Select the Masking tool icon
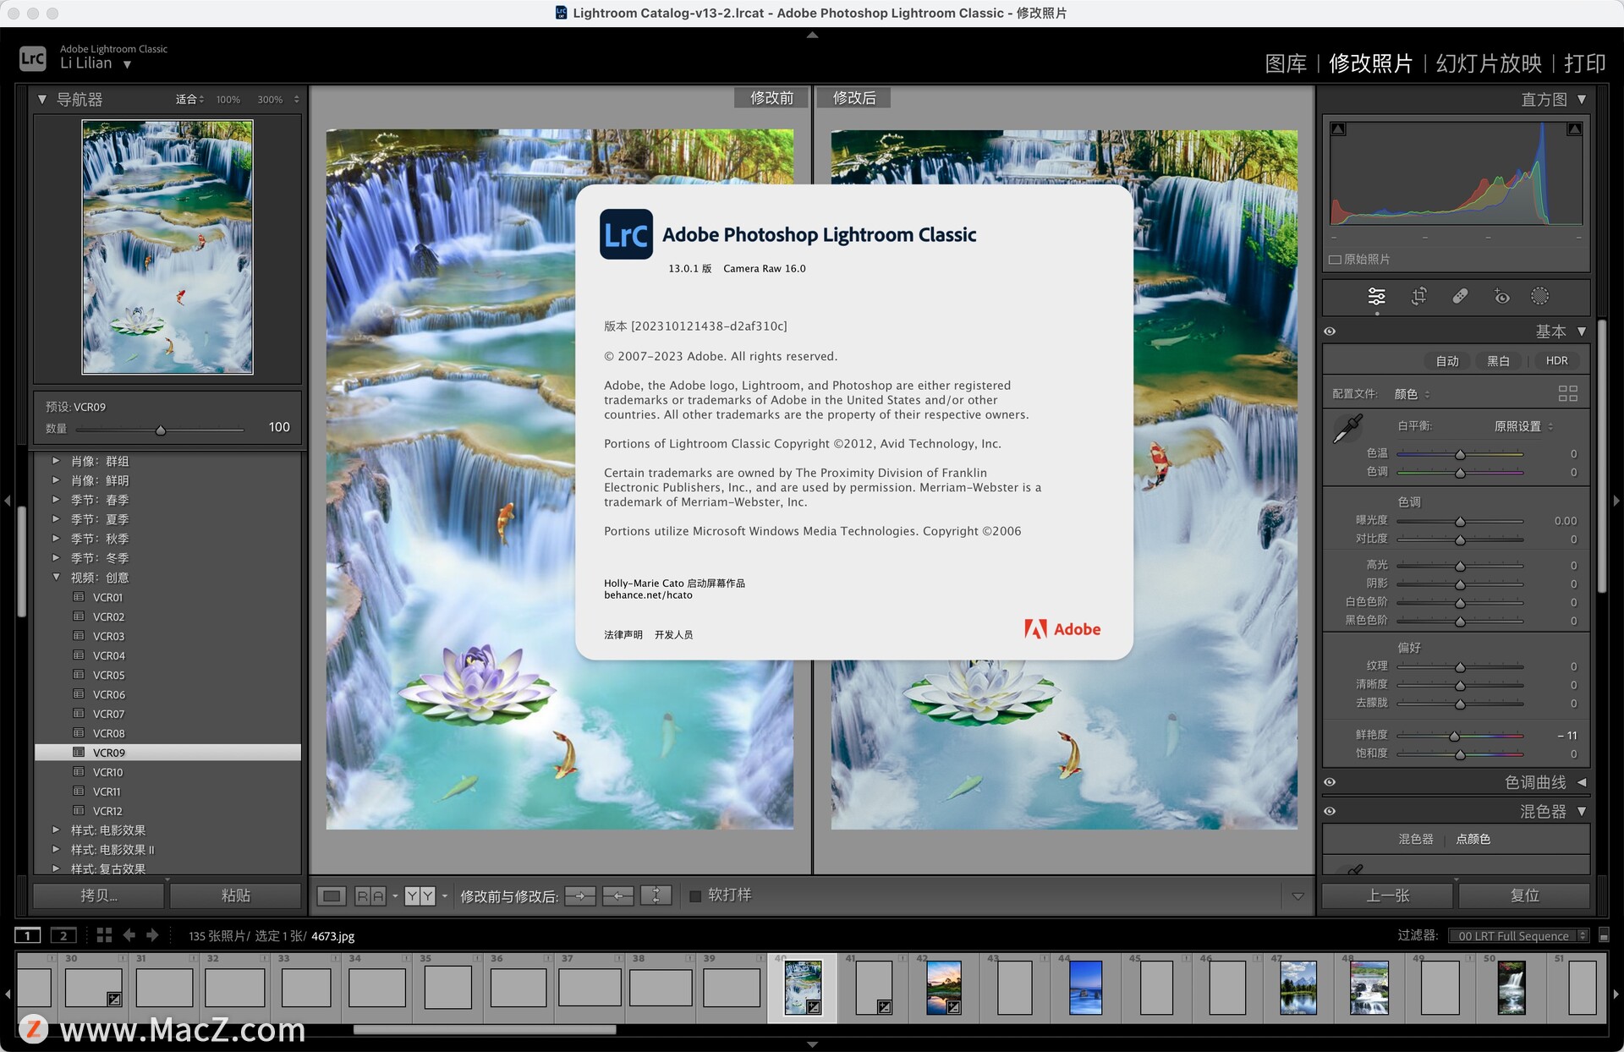Screen dimensions: 1624x1052 1540,296
